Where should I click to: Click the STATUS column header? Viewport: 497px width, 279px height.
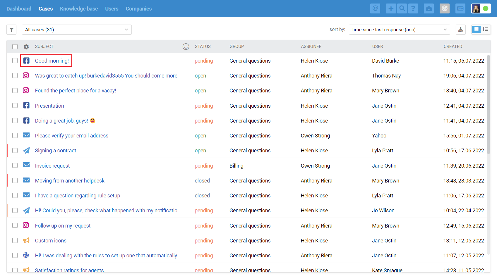203,46
